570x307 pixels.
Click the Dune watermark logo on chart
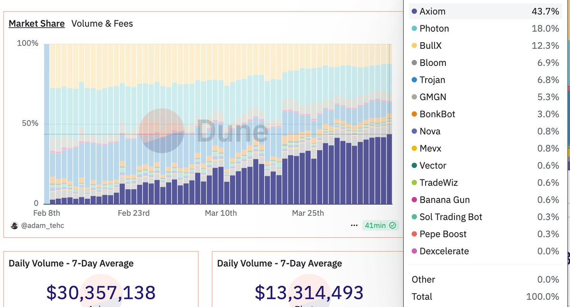(161, 130)
